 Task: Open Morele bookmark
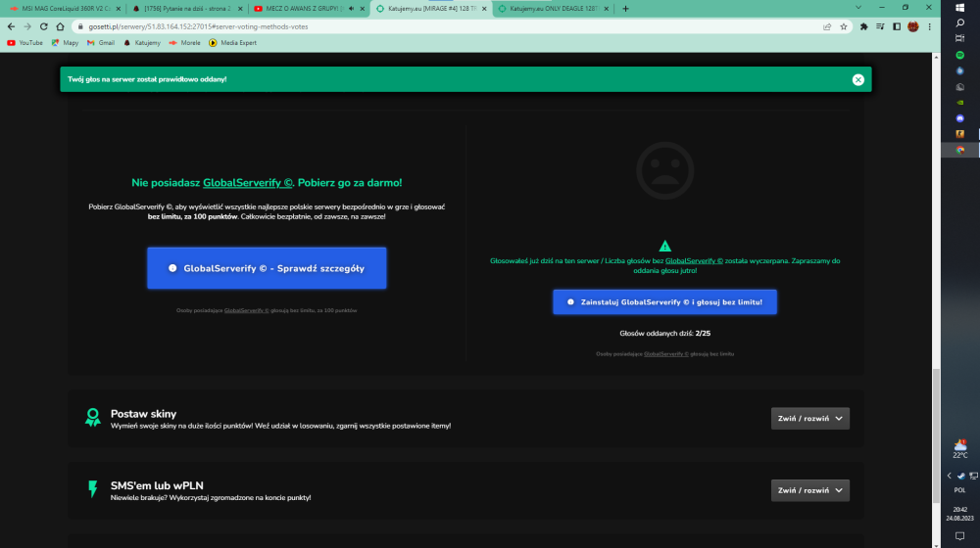pyautogui.click(x=184, y=43)
